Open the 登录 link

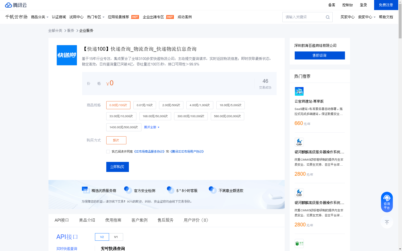point(363,5)
